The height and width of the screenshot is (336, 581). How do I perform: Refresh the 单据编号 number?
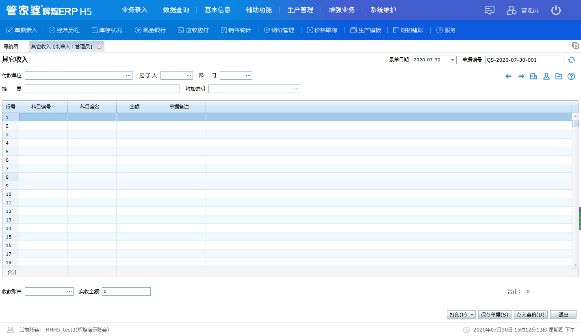tap(572, 60)
